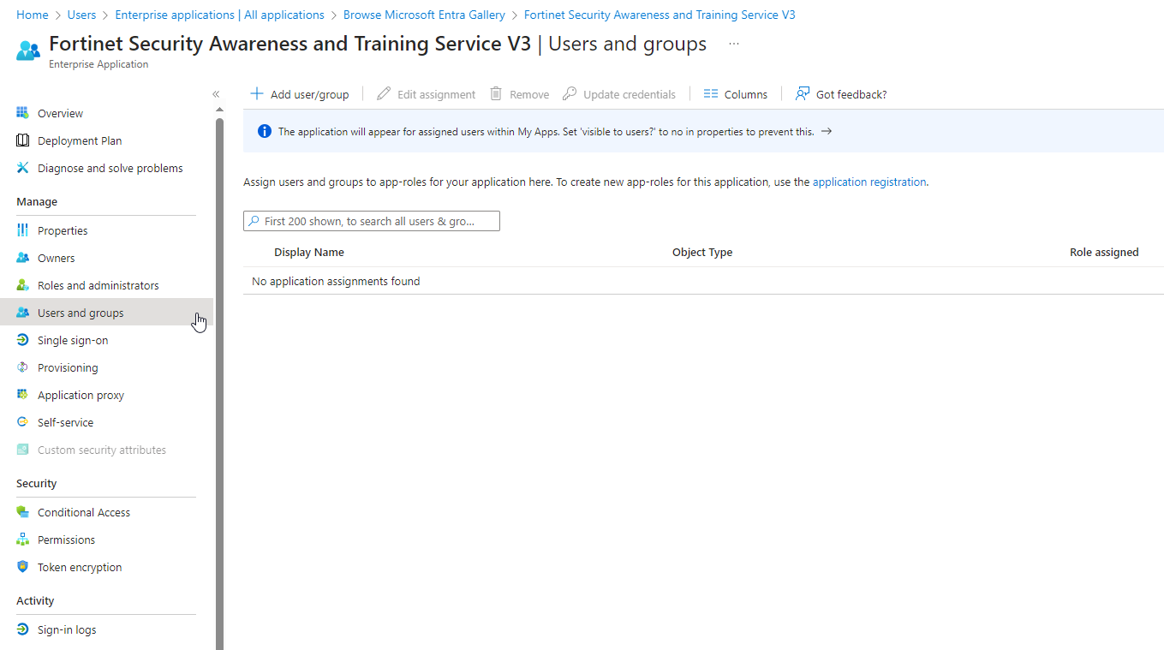Click the Sign-in logs icon

coord(23,629)
